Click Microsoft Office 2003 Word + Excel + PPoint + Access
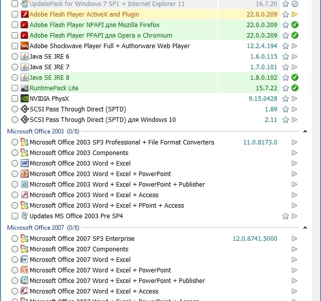 pos(107,205)
